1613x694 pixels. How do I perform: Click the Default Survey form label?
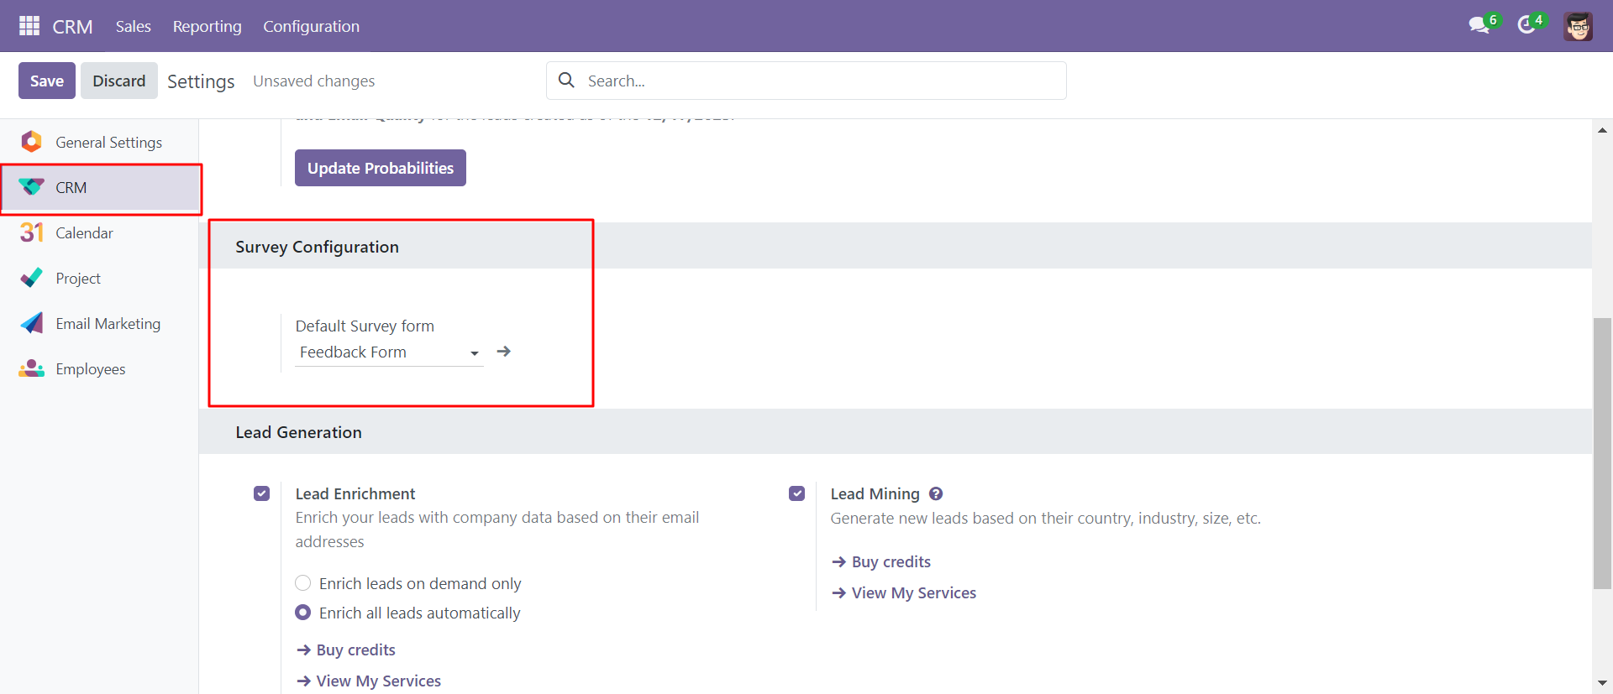(x=365, y=326)
